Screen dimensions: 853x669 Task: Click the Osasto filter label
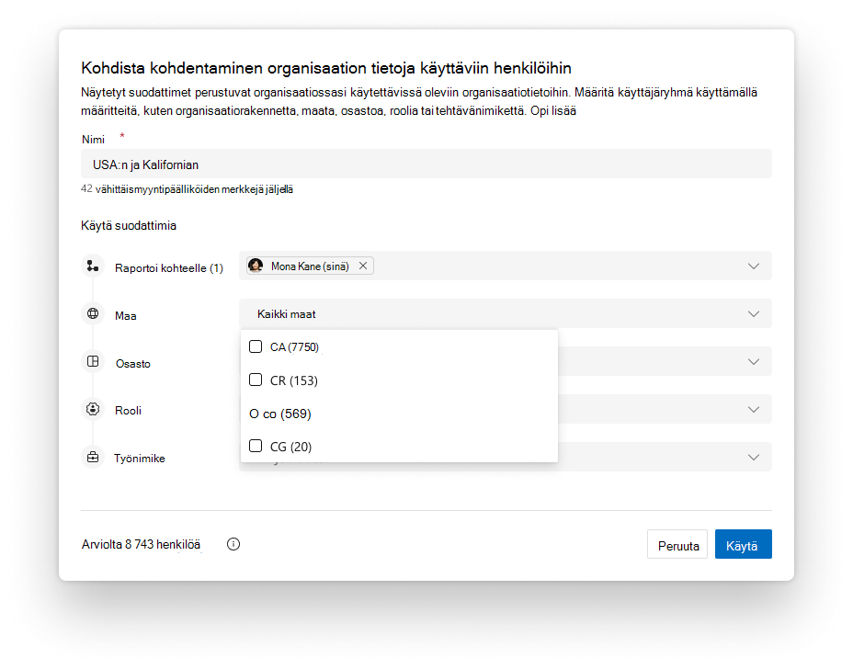(x=132, y=364)
